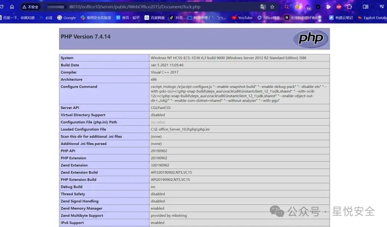Open the black circle extension icon
387x227 pixels.
[318, 7]
